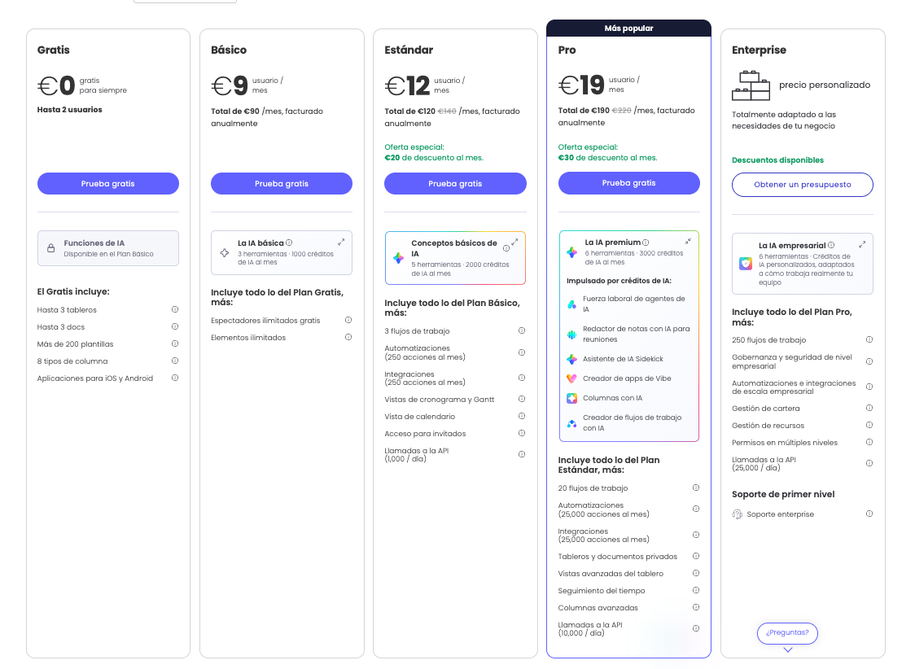Expand the La IA básica card
Screen dimensions: 915x669
[x=341, y=242]
